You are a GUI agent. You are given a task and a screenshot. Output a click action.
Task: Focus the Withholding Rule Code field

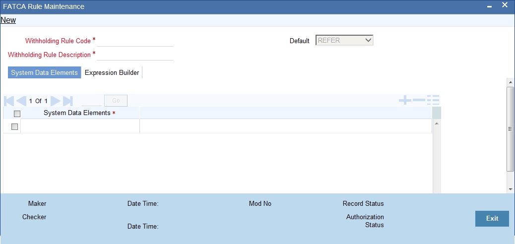pos(135,41)
